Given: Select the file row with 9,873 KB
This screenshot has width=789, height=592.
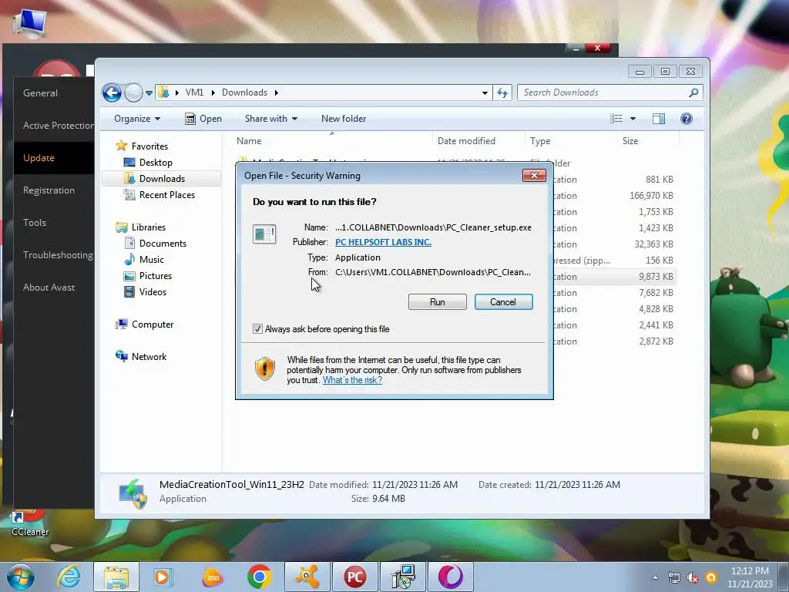Looking at the screenshot, I should (613, 277).
